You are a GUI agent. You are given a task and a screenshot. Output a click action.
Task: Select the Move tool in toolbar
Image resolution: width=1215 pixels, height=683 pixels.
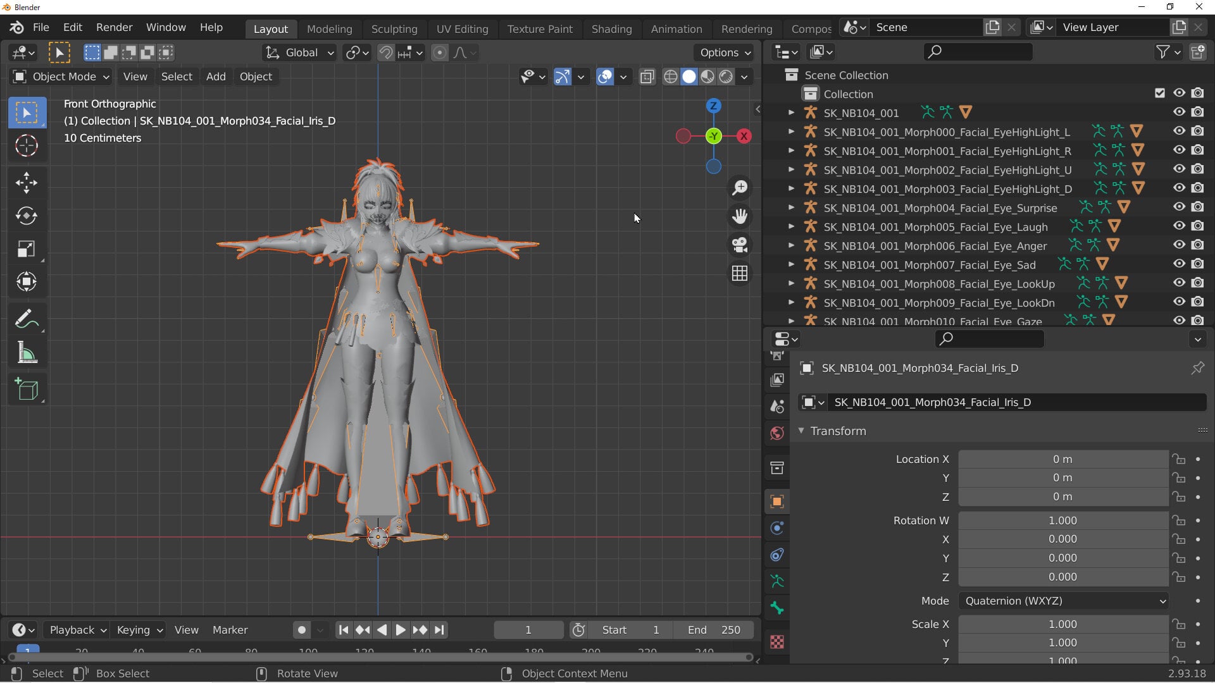[x=27, y=183]
